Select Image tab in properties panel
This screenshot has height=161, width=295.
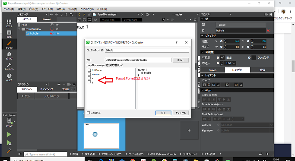coord(213,70)
